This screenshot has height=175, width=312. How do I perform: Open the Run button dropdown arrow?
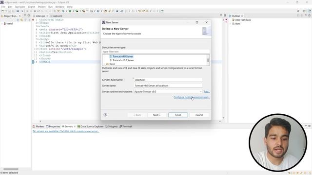[73, 11]
